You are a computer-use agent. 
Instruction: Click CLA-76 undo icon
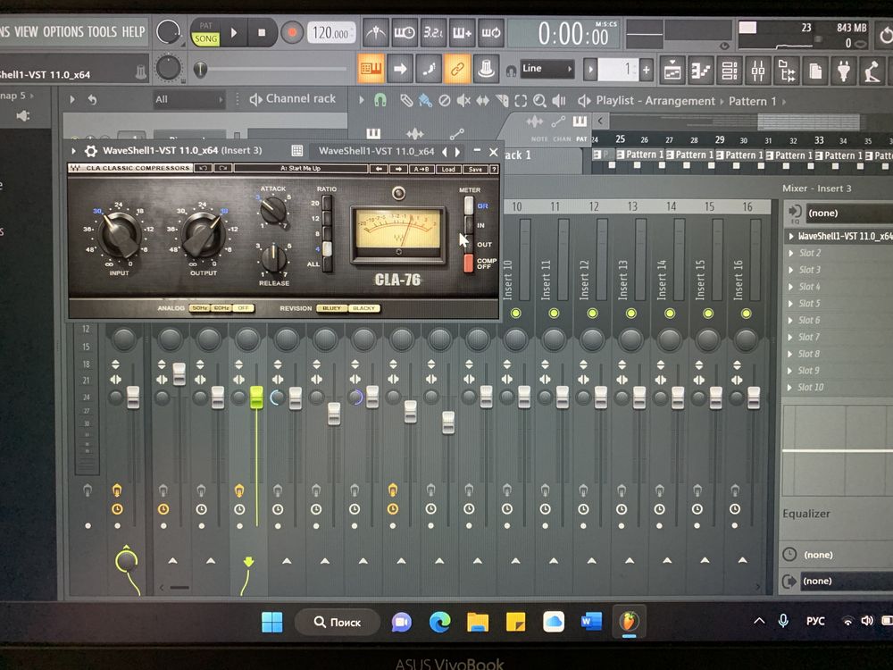204,169
